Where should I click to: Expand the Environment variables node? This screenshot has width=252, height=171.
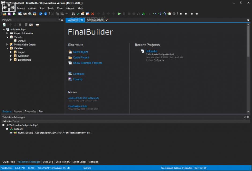point(11,60)
